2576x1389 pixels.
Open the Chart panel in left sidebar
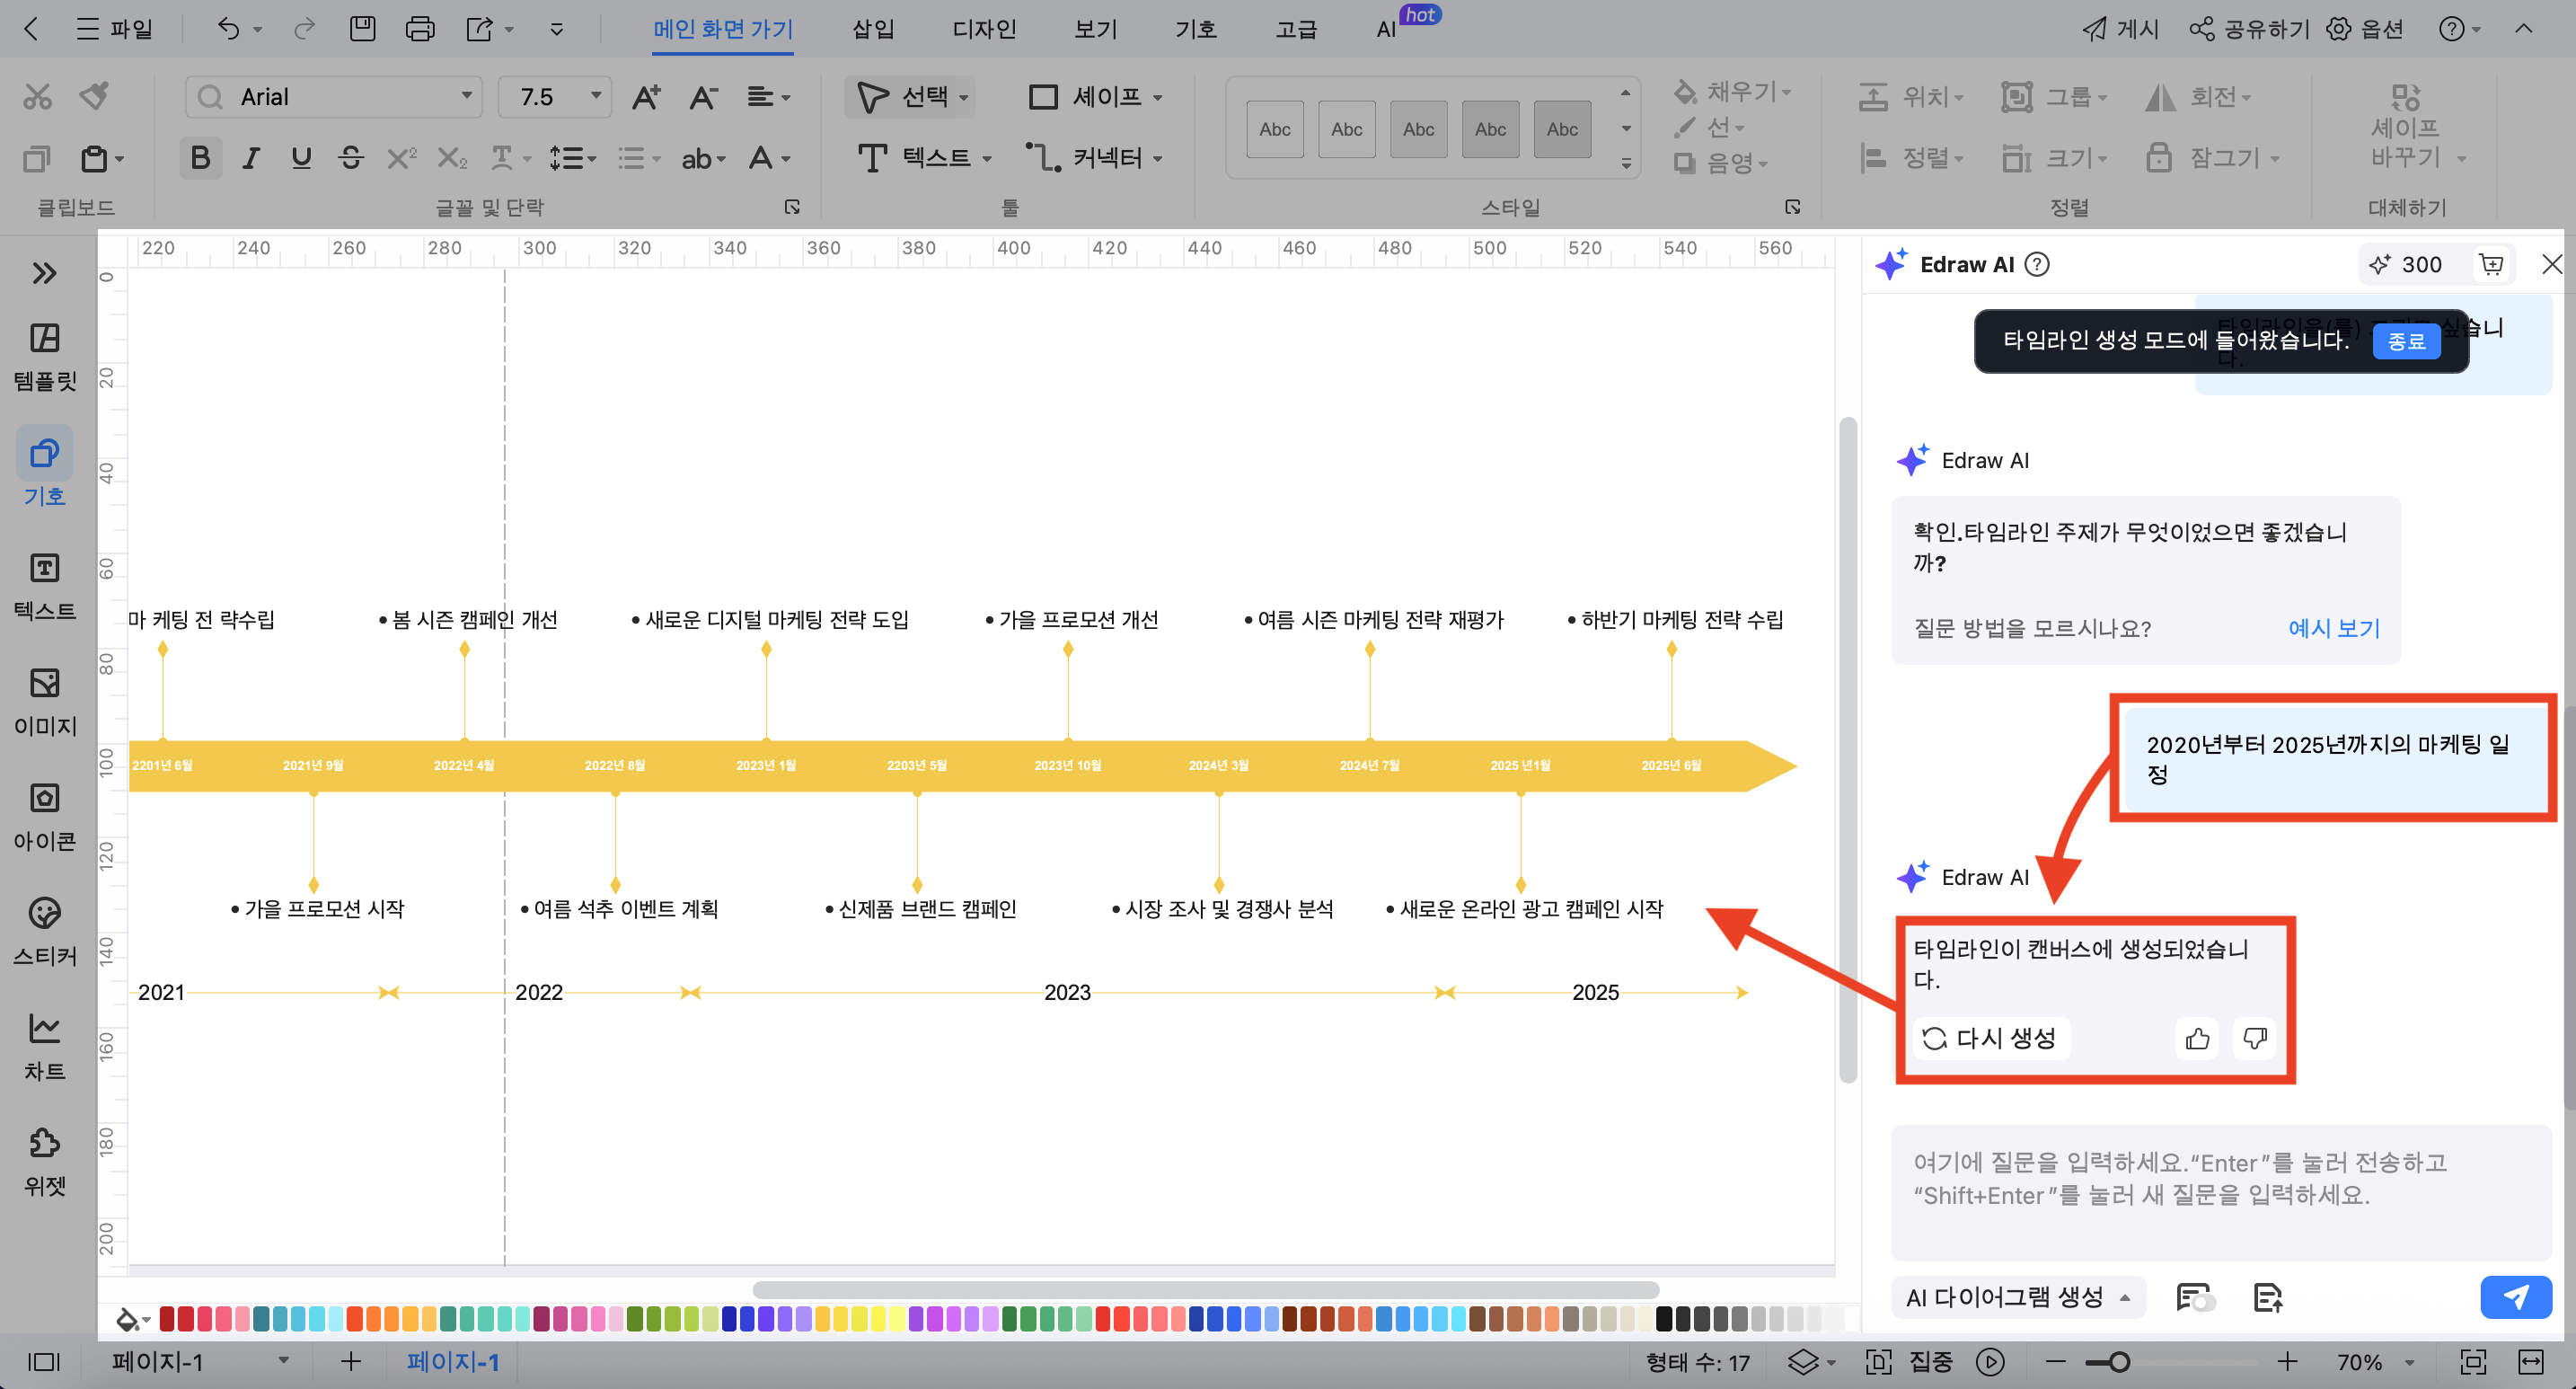point(44,1045)
